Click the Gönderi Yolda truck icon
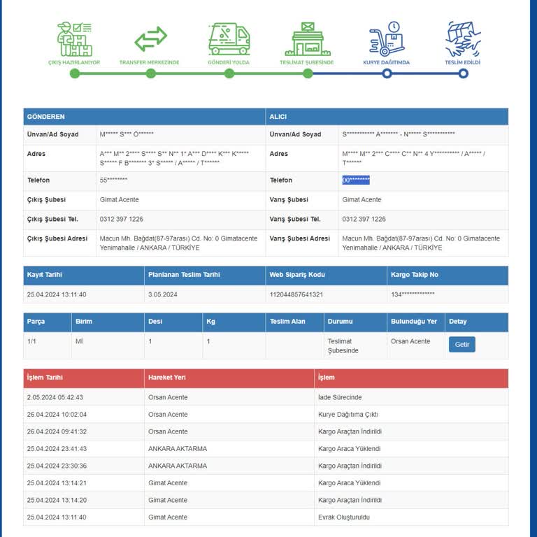The width and height of the screenshot is (537, 537). [229, 39]
